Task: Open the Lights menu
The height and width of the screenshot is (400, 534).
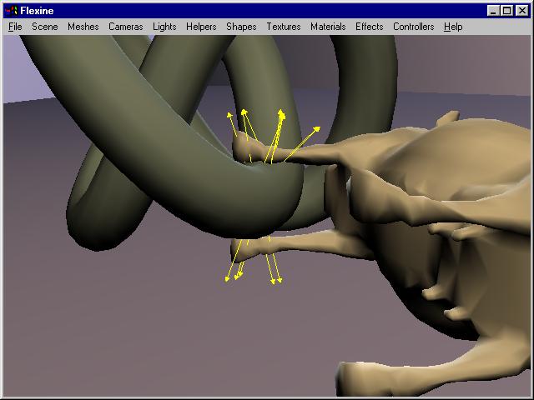Action: pyautogui.click(x=164, y=27)
